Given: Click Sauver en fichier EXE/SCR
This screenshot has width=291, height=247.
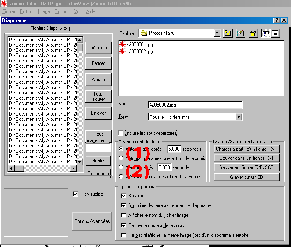Looking at the screenshot, I should (x=247, y=167).
